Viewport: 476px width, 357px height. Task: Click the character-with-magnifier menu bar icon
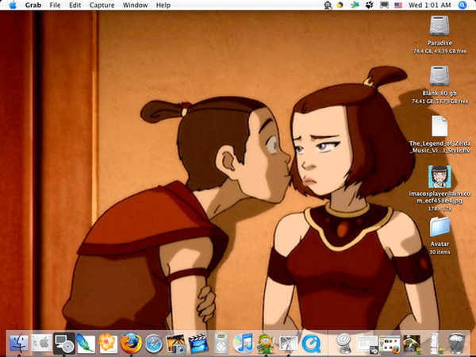click(x=328, y=6)
